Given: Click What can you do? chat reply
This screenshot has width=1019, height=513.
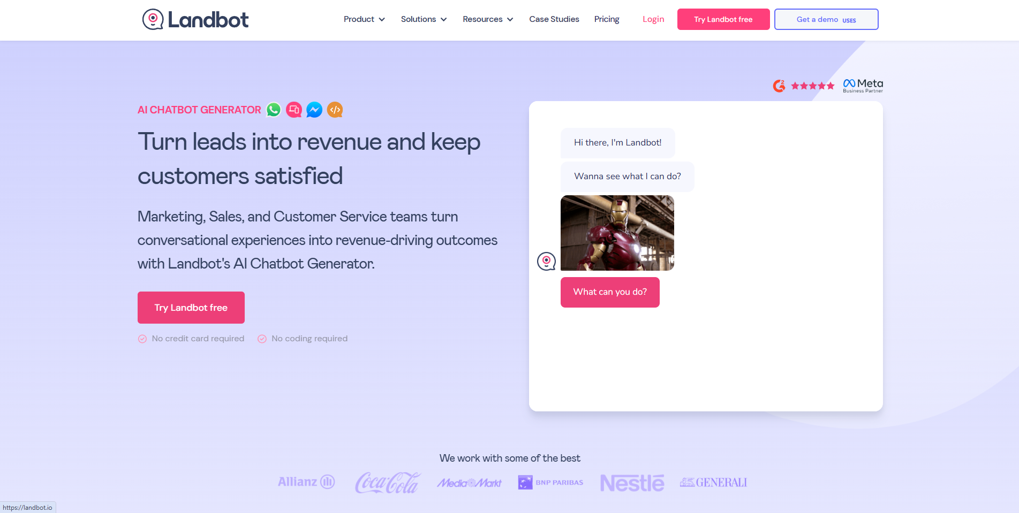Looking at the screenshot, I should (x=610, y=292).
